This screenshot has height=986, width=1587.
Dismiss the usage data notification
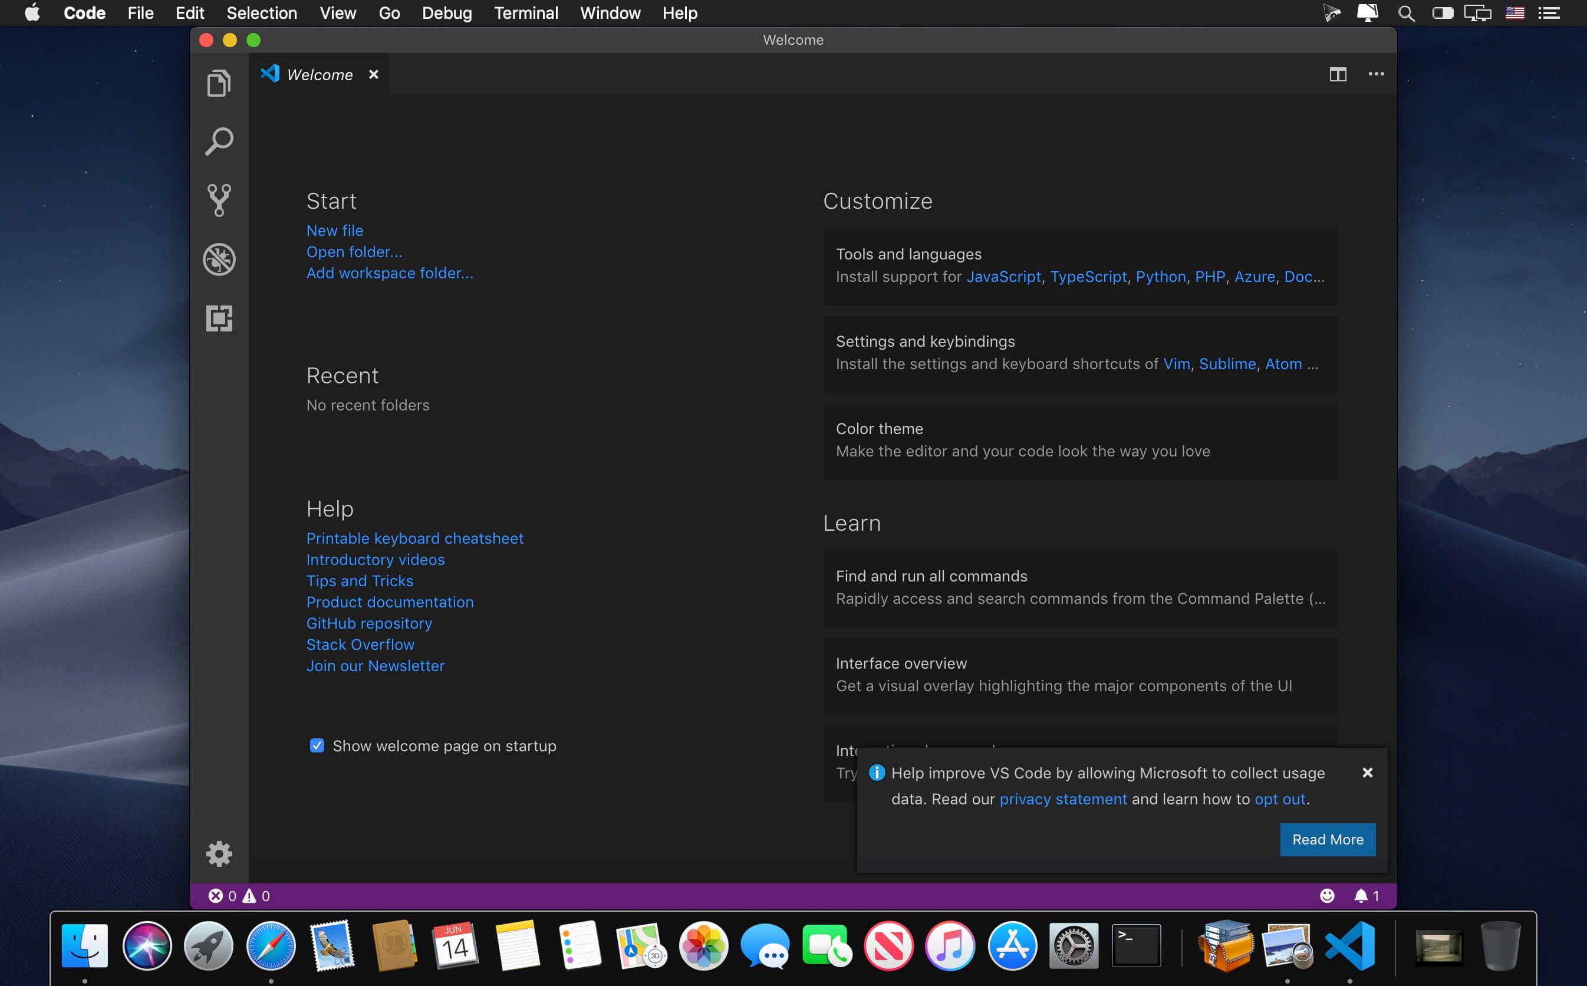coord(1367,773)
